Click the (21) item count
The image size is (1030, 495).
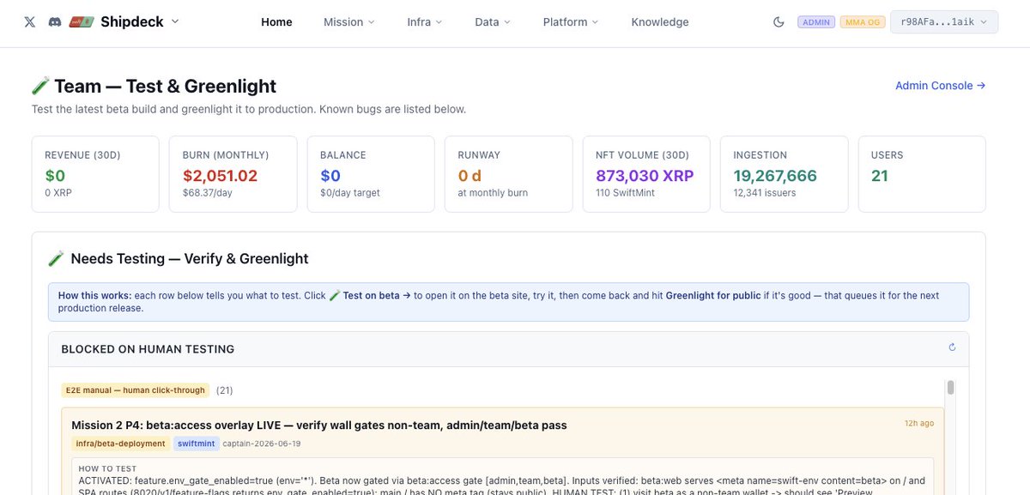[224, 390]
